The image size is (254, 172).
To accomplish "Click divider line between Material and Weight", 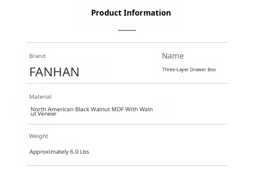I will click(x=127, y=124).
